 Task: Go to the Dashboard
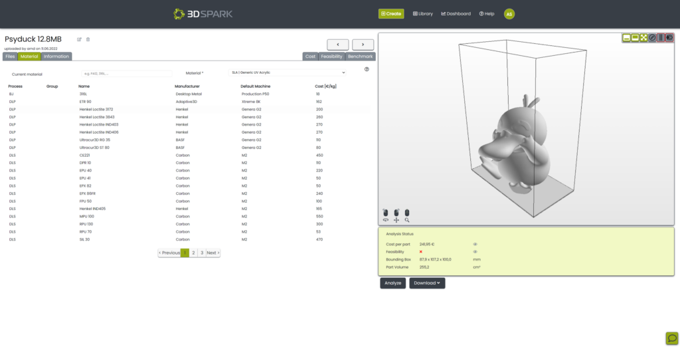click(x=456, y=14)
